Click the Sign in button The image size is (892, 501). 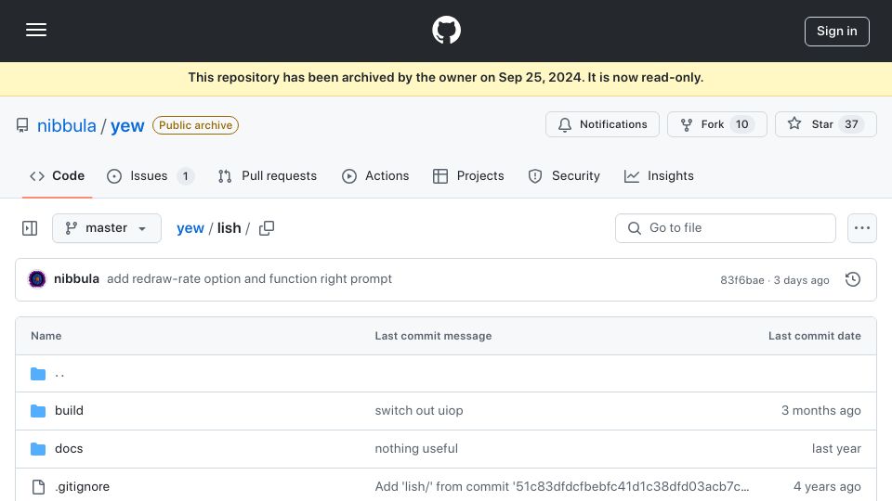(x=836, y=32)
